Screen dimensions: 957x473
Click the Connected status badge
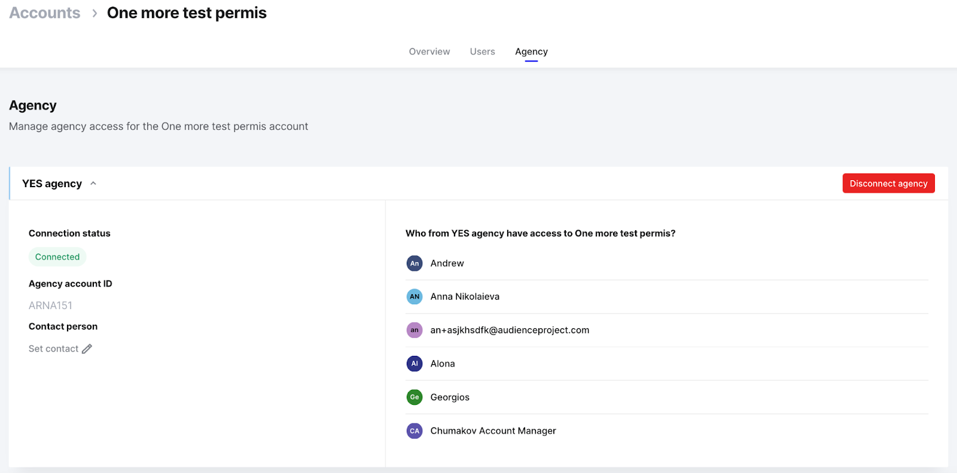pos(57,257)
